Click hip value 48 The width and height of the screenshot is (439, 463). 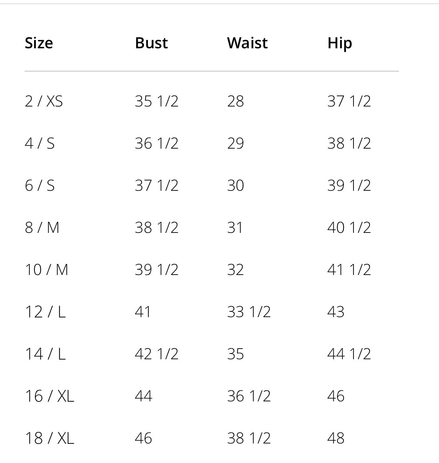point(336,438)
